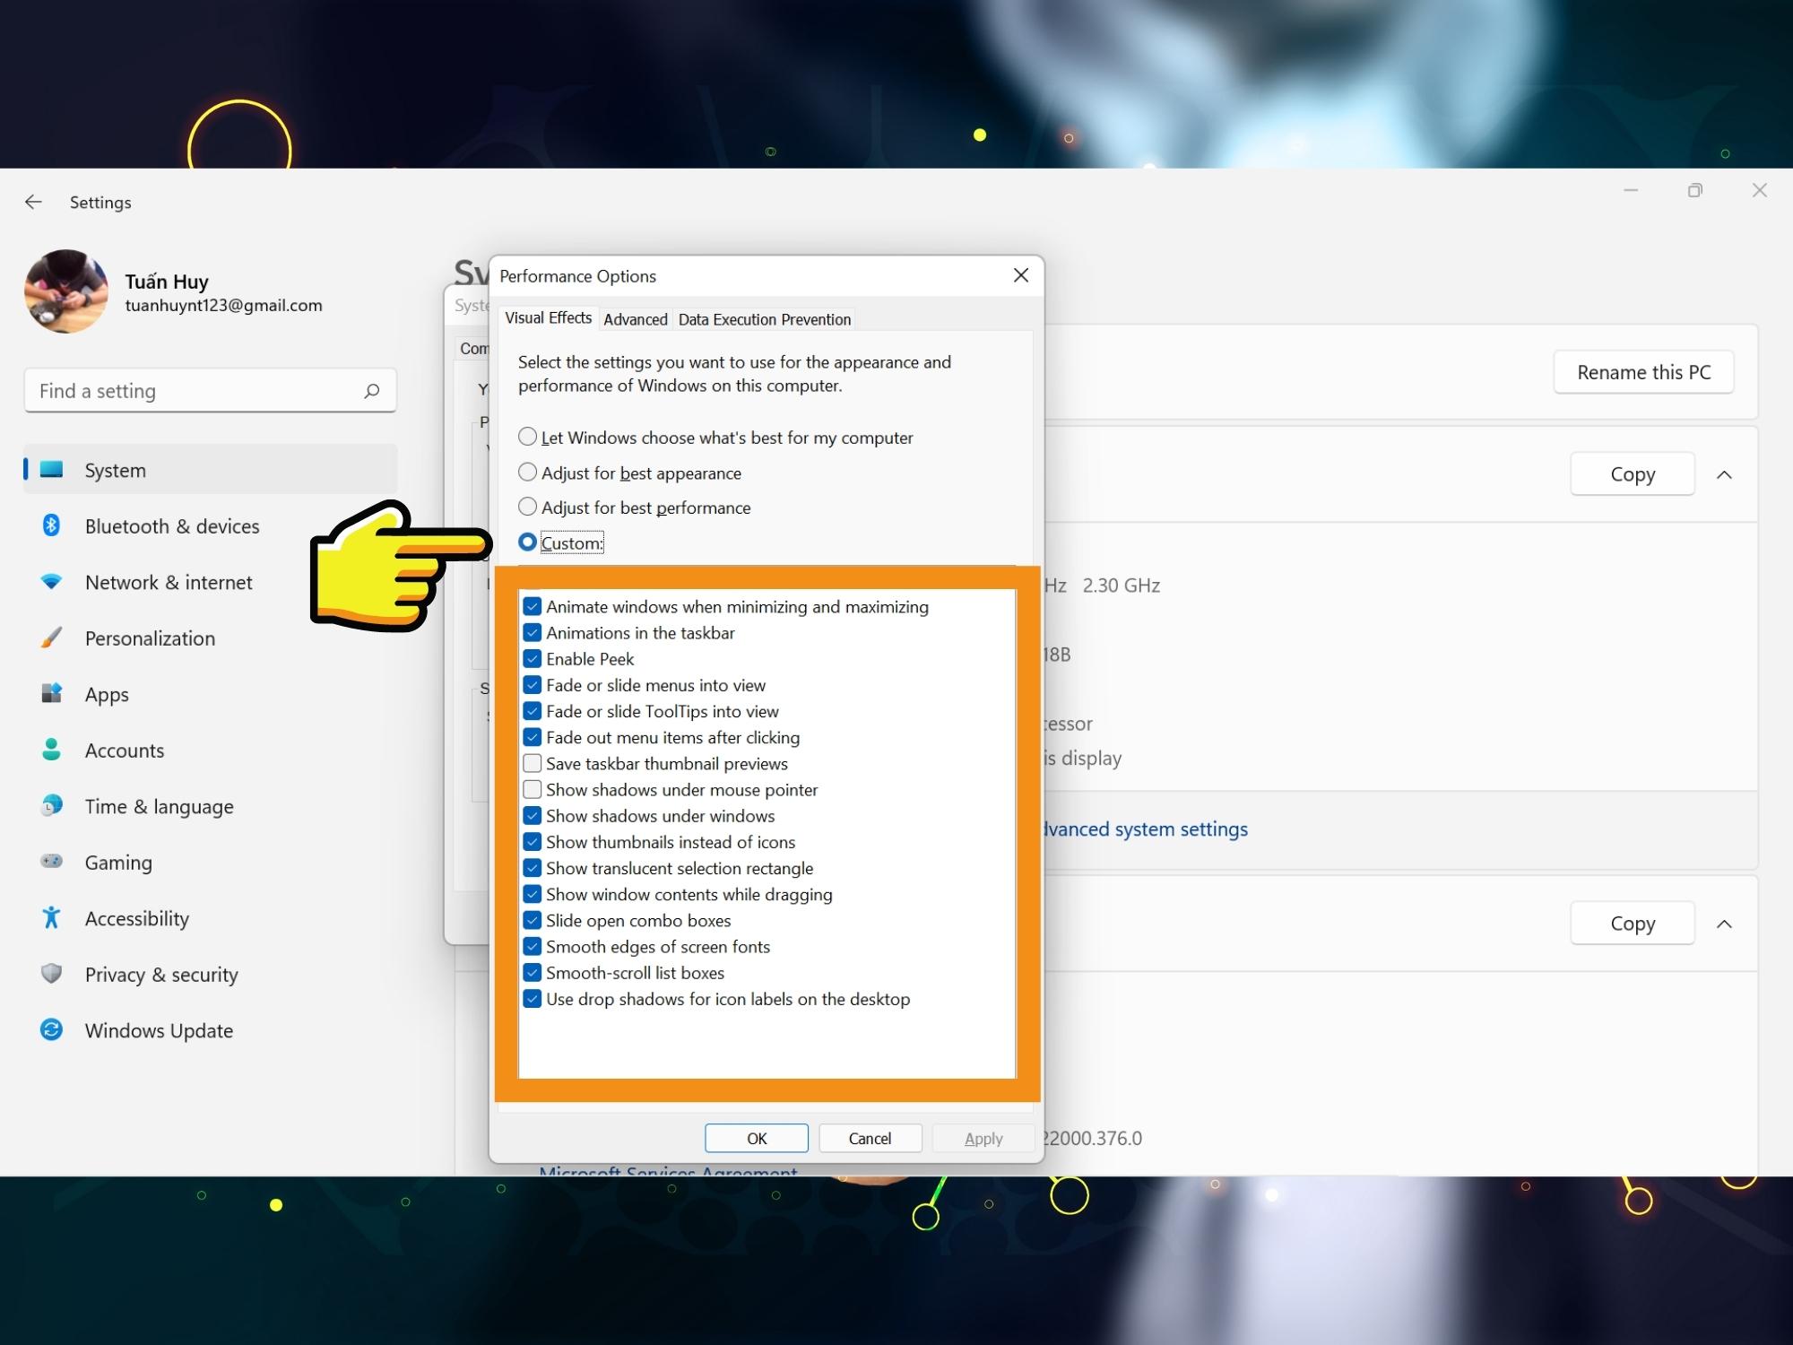Click the System icon in Settings sidebar
Viewport: 1793px width, 1345px height.
click(52, 469)
